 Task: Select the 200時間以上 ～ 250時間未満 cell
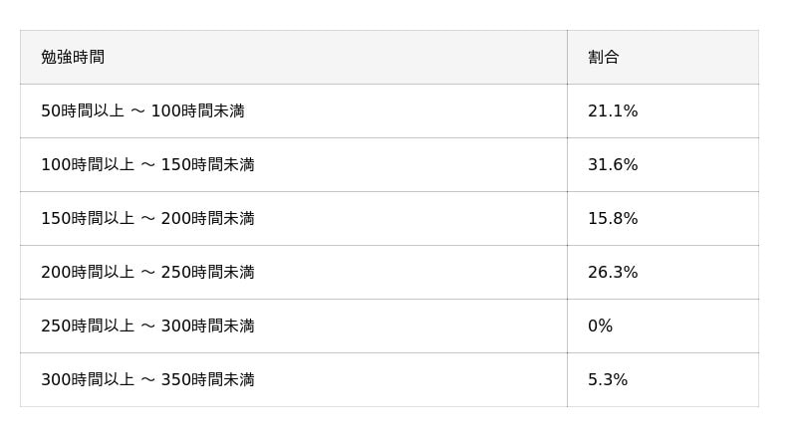click(x=147, y=273)
